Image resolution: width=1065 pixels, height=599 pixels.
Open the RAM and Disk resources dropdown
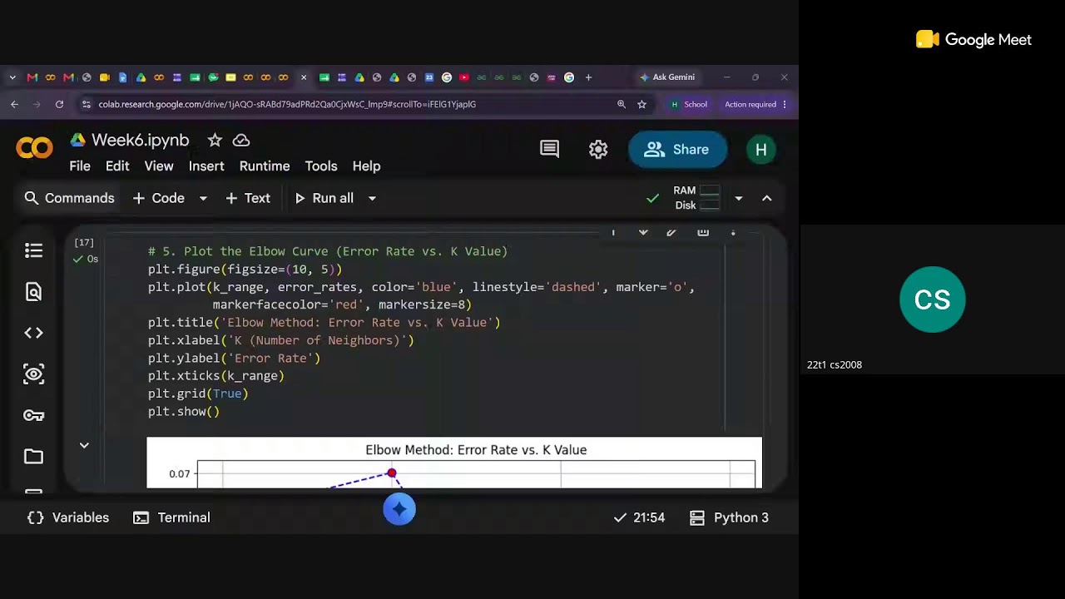click(738, 198)
